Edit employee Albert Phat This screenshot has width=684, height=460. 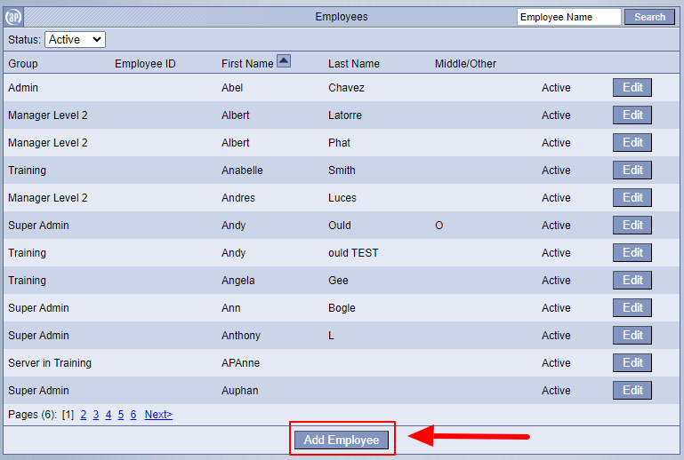click(x=632, y=142)
